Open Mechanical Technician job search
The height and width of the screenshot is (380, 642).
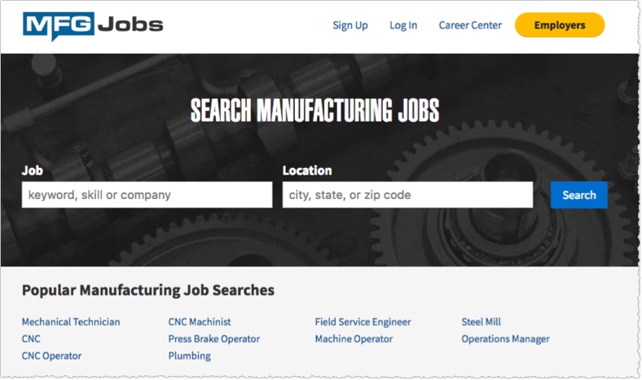pyautogui.click(x=71, y=322)
